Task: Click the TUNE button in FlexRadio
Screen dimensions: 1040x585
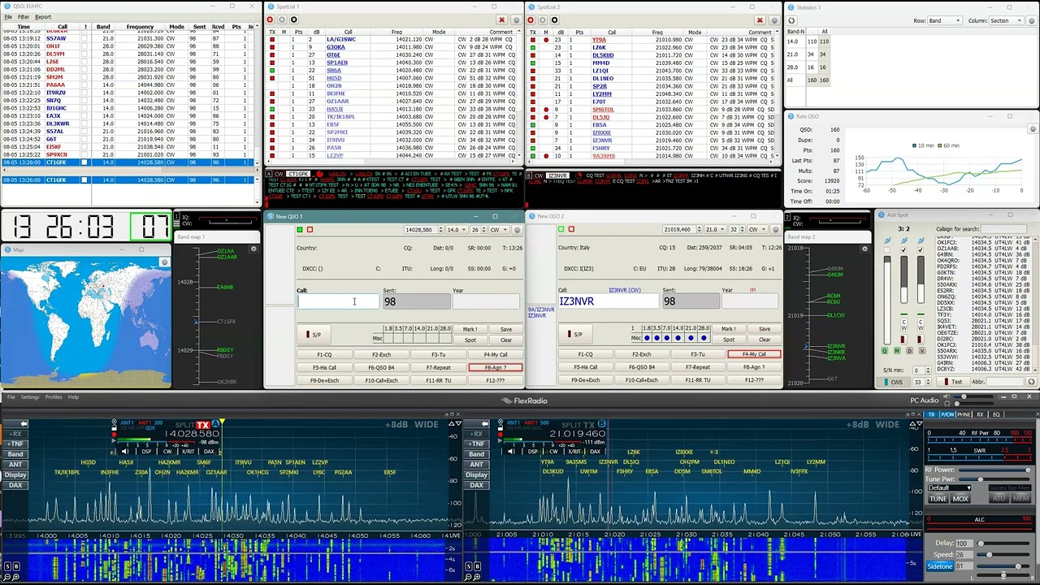Action: [x=938, y=499]
